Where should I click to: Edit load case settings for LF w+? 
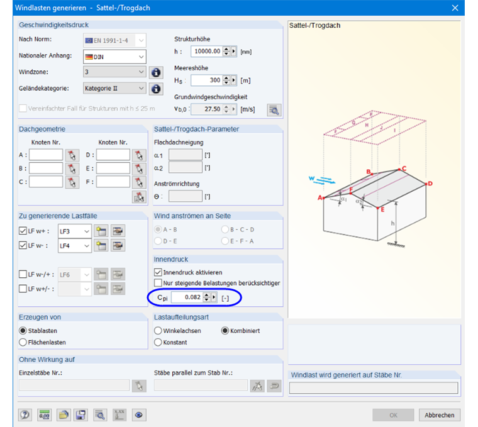point(118,231)
